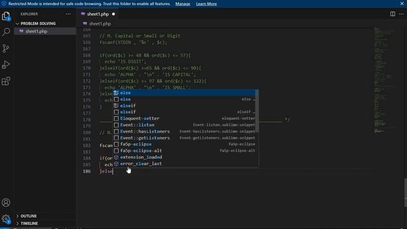Open the Extensions view

pyautogui.click(x=6, y=81)
